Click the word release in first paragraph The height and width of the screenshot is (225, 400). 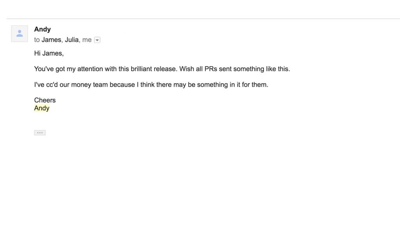165,69
